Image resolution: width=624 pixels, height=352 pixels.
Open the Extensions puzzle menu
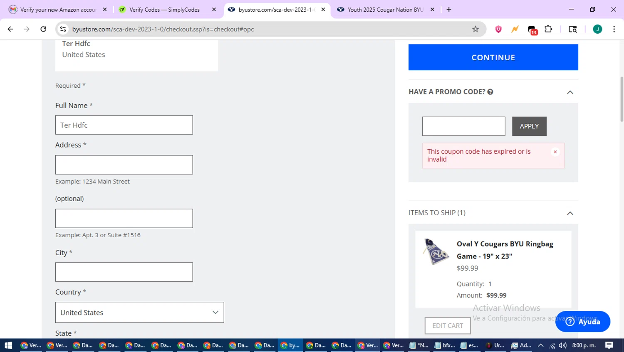pyautogui.click(x=548, y=29)
